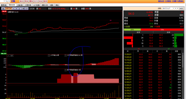The height and width of the screenshot is (99, 186).
Task: Click the large 54.0 current price display
Action: pyautogui.click(x=131, y=14)
